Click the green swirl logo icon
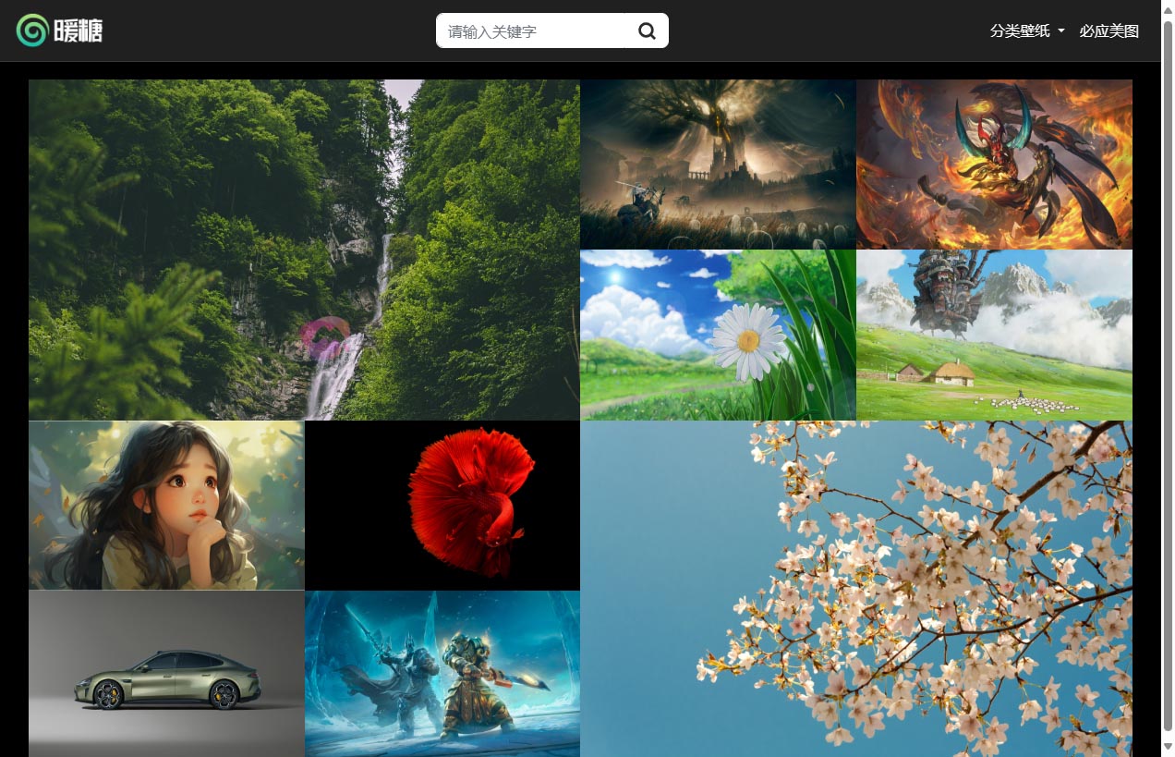The image size is (1175, 757). coord(31,31)
